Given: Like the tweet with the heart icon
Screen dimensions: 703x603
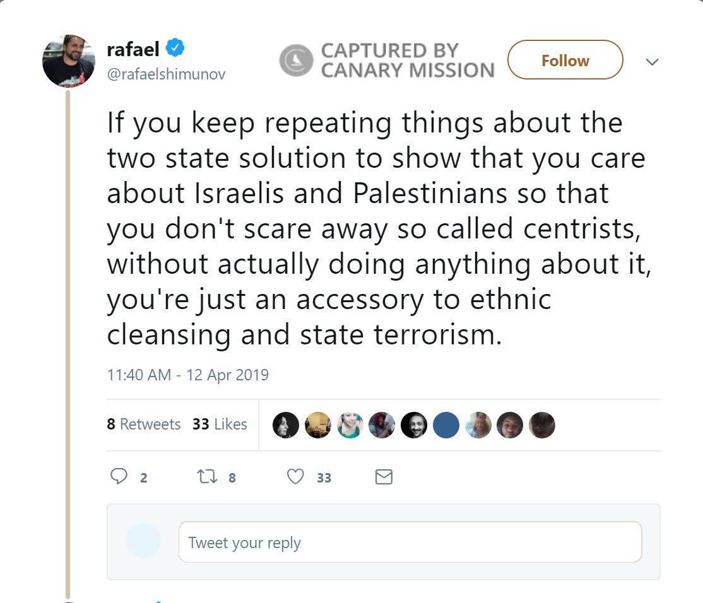Looking at the screenshot, I should (x=295, y=477).
